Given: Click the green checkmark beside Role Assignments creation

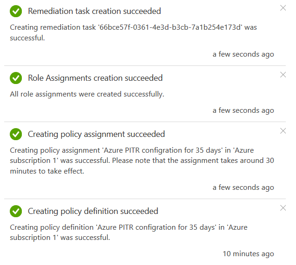Looking at the screenshot, I should [16, 78].
